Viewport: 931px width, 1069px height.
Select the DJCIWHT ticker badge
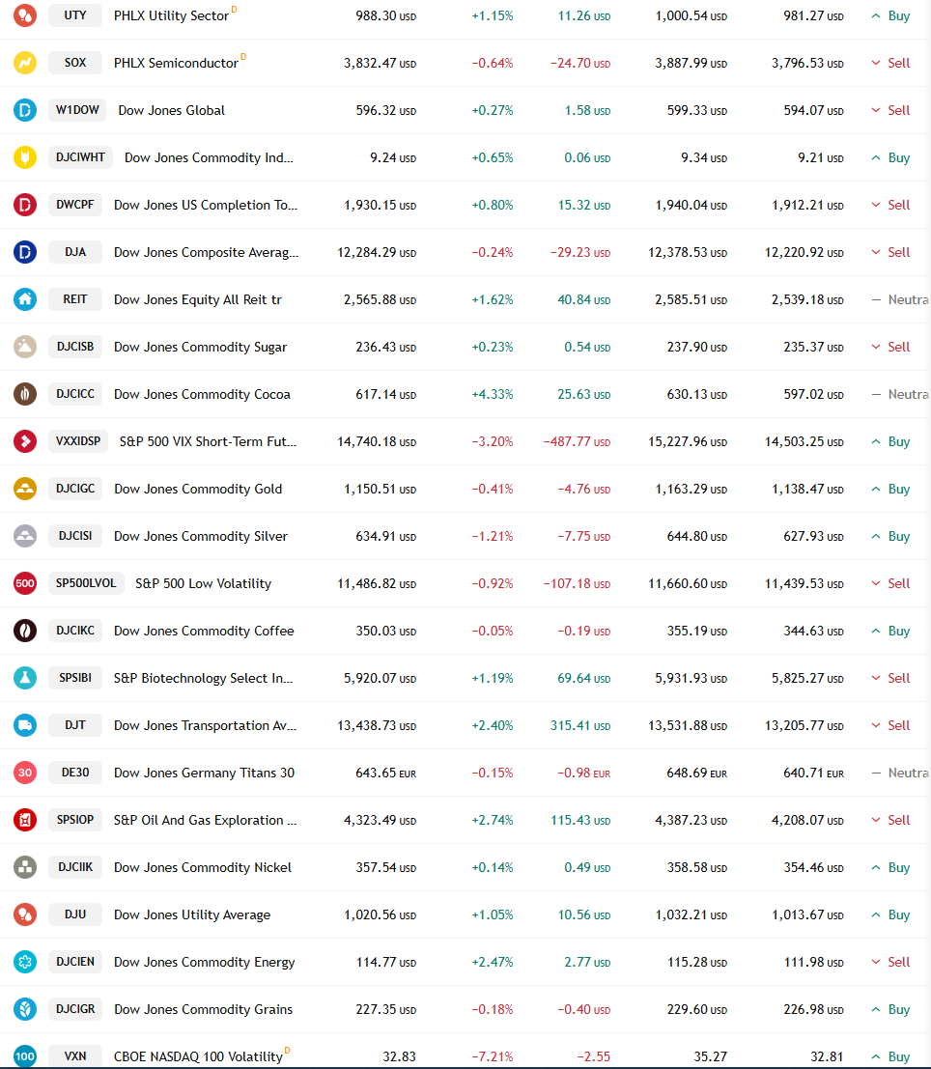pyautogui.click(x=80, y=157)
